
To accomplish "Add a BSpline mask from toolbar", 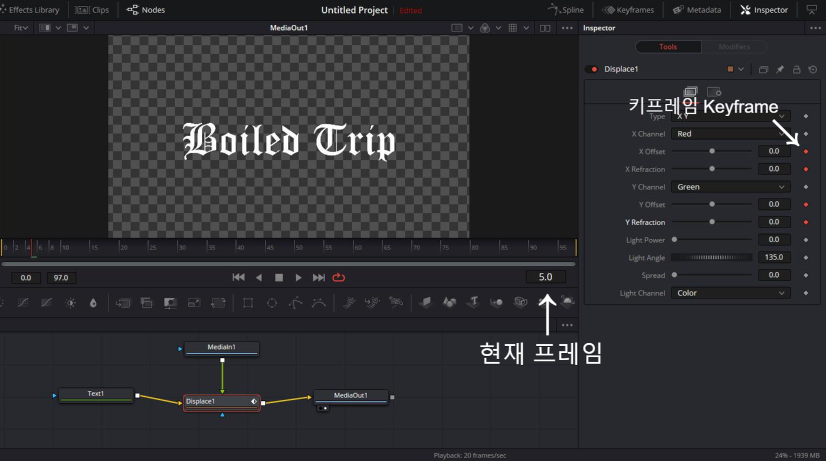I will [x=319, y=303].
